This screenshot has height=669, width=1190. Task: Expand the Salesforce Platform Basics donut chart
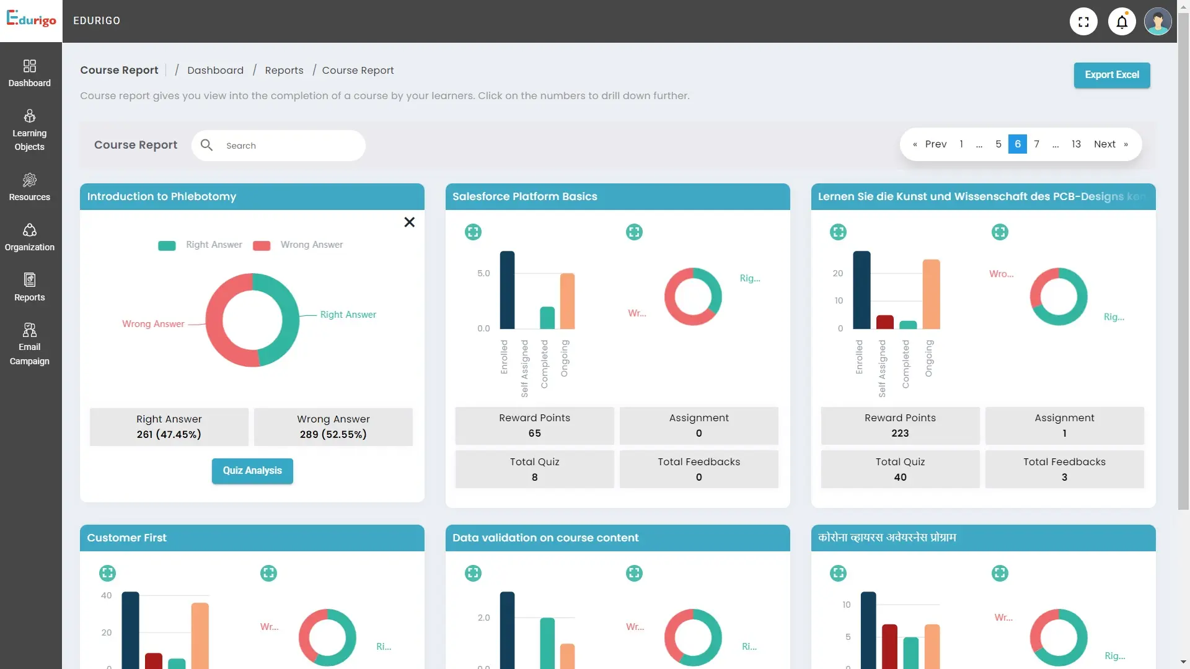(634, 232)
